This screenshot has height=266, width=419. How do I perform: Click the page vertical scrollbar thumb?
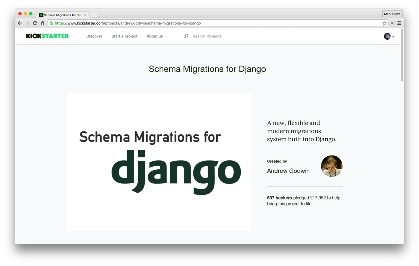[x=402, y=55]
